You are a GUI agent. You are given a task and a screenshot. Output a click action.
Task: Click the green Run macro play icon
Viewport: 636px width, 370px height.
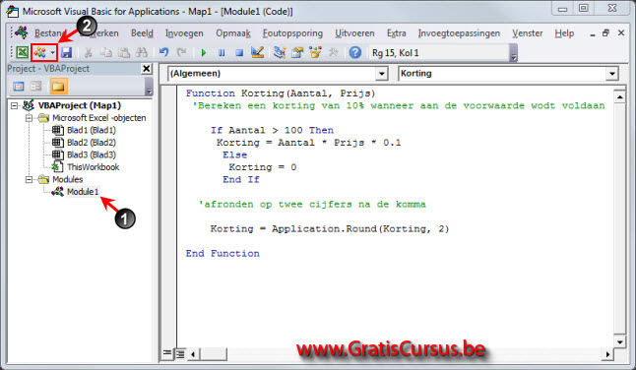pos(204,53)
